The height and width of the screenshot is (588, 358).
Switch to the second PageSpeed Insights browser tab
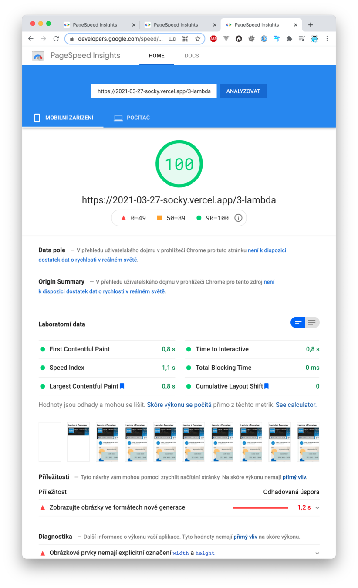click(176, 25)
